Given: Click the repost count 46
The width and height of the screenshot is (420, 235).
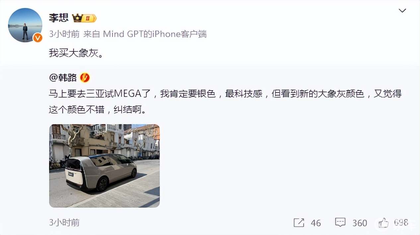Looking at the screenshot, I should (316, 223).
